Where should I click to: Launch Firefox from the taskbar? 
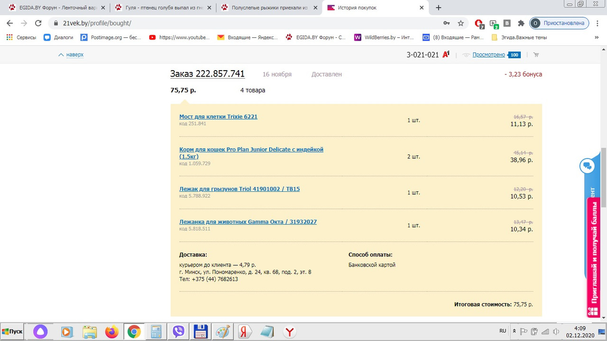[112, 332]
